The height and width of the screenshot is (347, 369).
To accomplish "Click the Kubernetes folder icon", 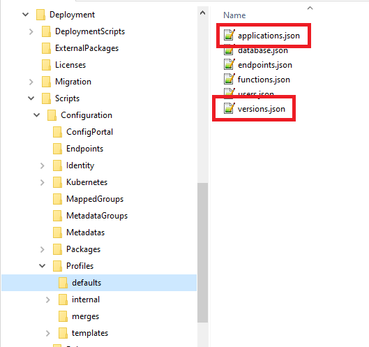I will (x=57, y=182).
